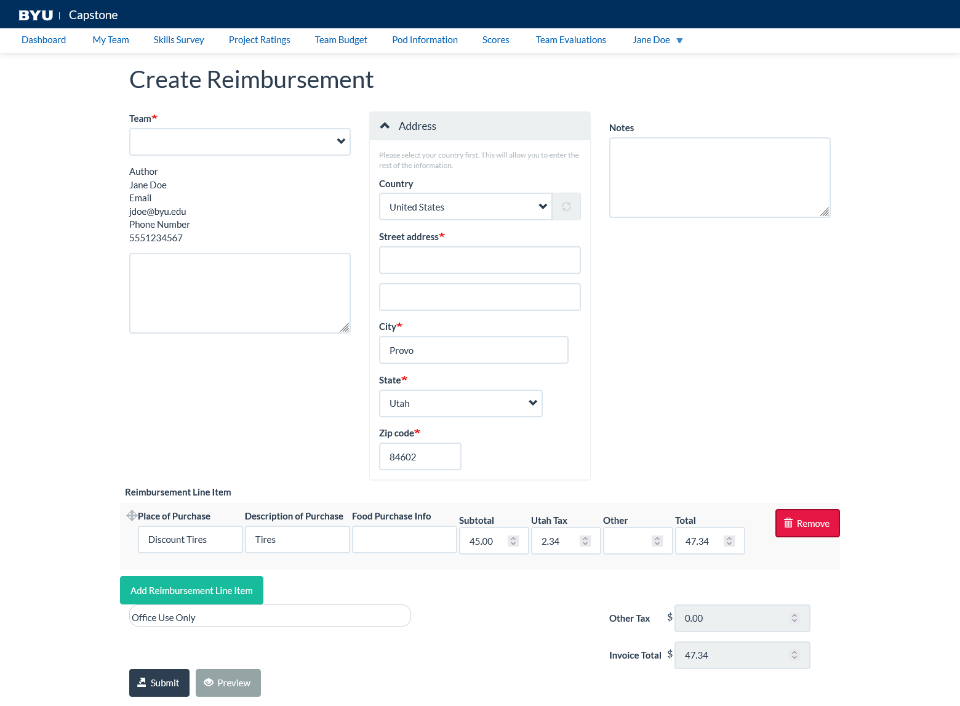Click the Zip code field

pos(420,457)
